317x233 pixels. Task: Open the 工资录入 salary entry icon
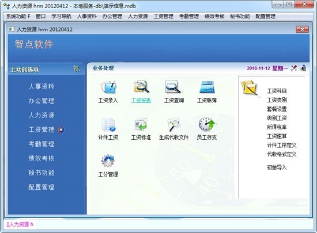click(x=108, y=87)
